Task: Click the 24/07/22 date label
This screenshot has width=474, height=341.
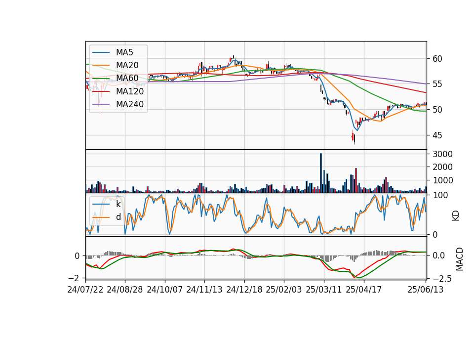Action: click(x=85, y=290)
